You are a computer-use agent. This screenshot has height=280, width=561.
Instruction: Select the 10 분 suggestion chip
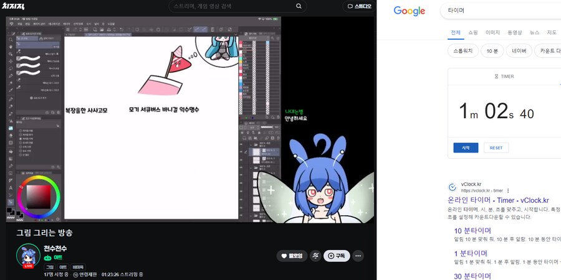click(492, 51)
